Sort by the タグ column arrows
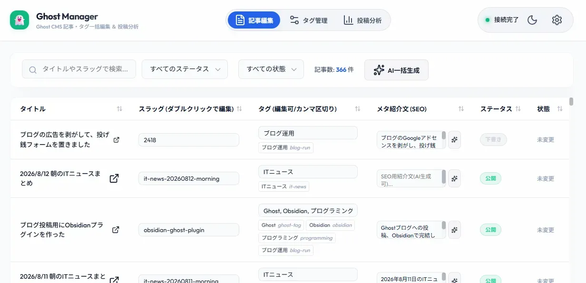Image resolution: width=586 pixels, height=283 pixels. pyautogui.click(x=358, y=109)
